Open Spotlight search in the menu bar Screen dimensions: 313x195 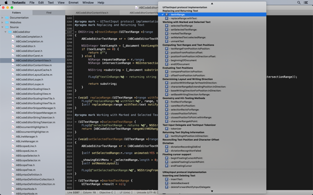299,2
